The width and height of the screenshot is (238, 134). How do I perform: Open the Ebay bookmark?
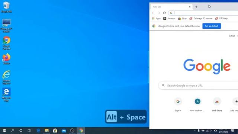182,19
